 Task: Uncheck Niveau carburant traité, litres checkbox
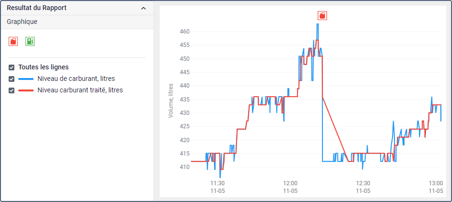12,90
